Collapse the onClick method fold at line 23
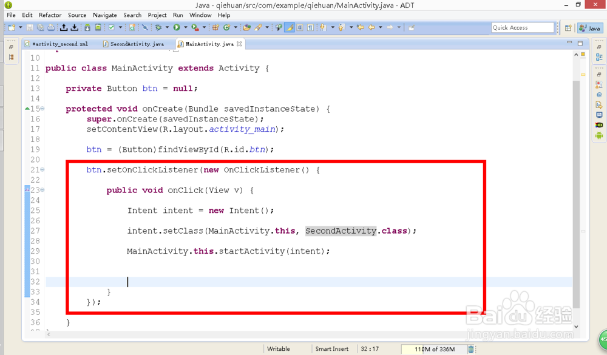The width and height of the screenshot is (607, 355). coord(42,190)
